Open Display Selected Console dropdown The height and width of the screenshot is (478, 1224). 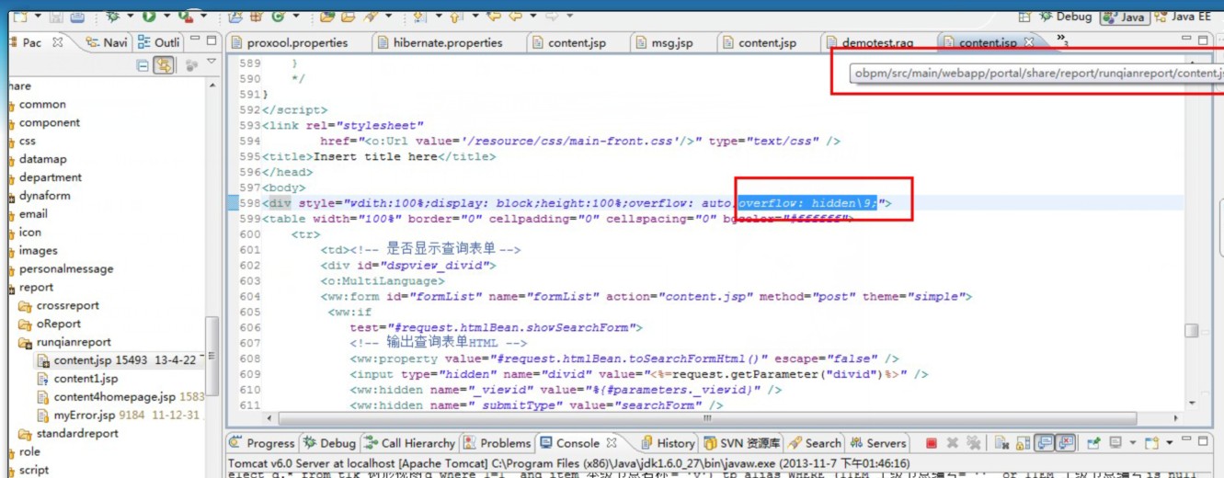[1133, 443]
